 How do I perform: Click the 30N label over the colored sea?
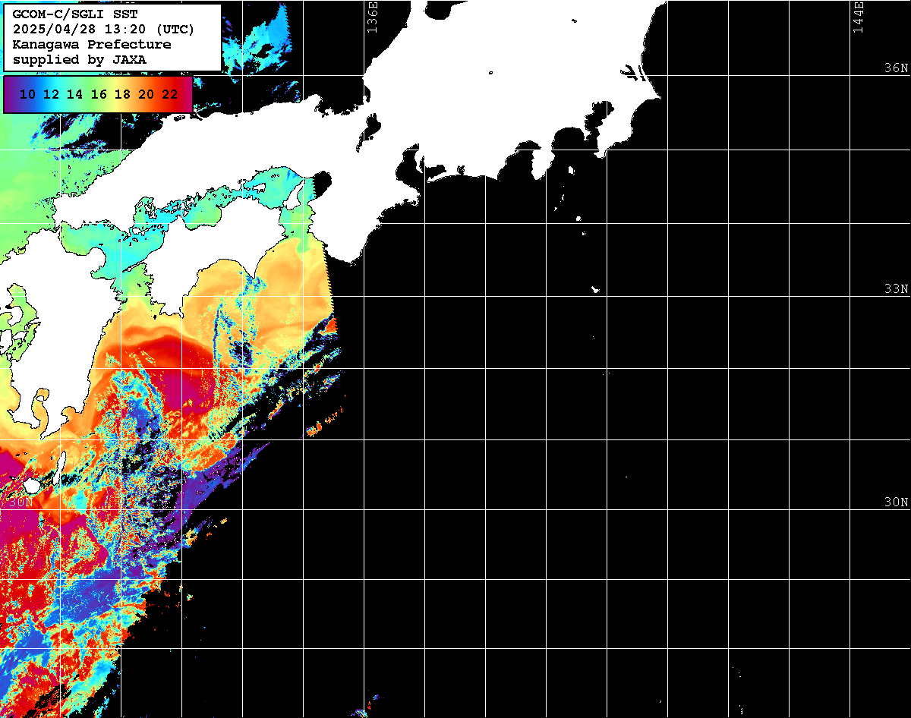coord(21,502)
